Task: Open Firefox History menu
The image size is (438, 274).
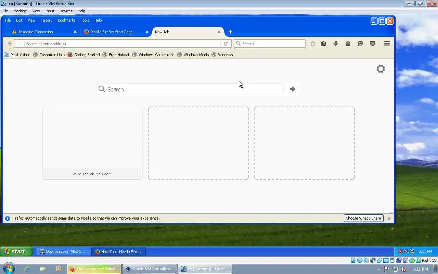Action: [x=47, y=20]
